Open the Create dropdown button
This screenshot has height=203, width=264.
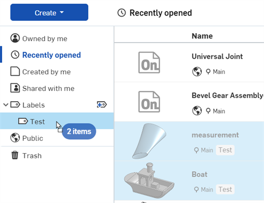(49, 12)
